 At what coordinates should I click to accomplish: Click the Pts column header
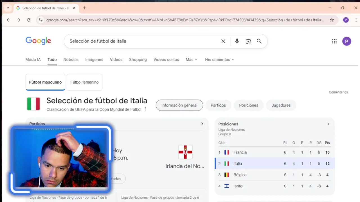(x=327, y=143)
